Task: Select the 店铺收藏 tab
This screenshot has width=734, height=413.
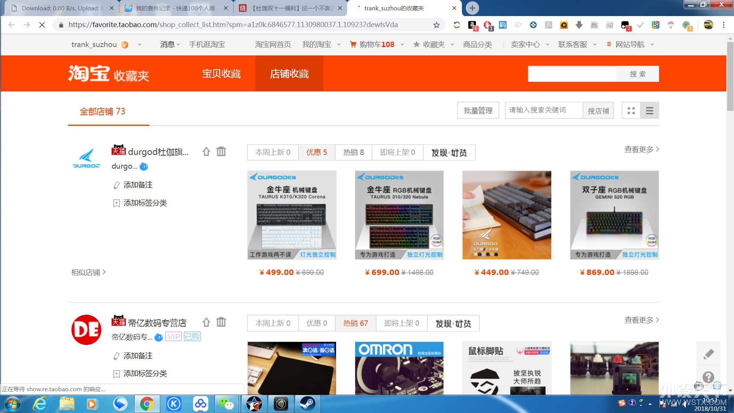Action: coord(289,73)
